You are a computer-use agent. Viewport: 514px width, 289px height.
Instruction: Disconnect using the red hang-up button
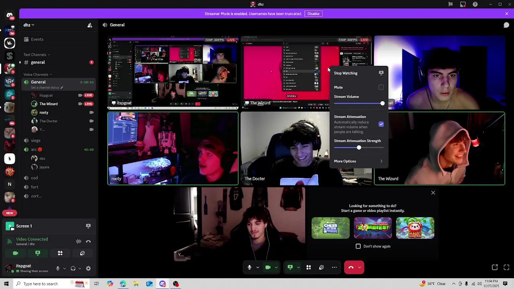tap(351, 267)
